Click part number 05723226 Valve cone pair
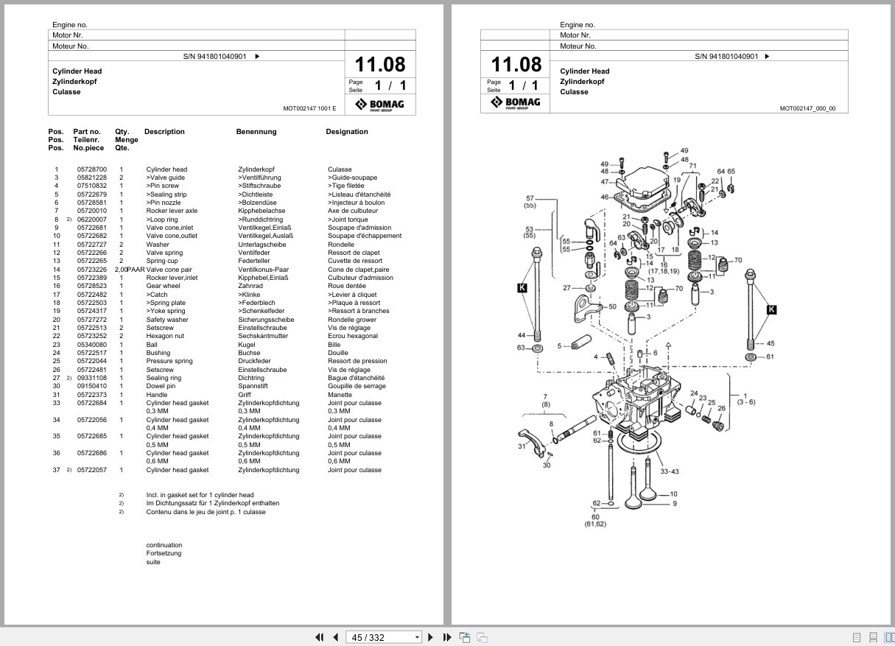Image resolution: width=895 pixels, height=646 pixels. click(x=92, y=270)
